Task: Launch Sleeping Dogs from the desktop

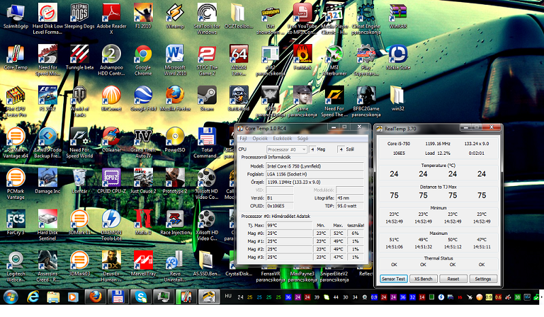Action: pyautogui.click(x=79, y=16)
